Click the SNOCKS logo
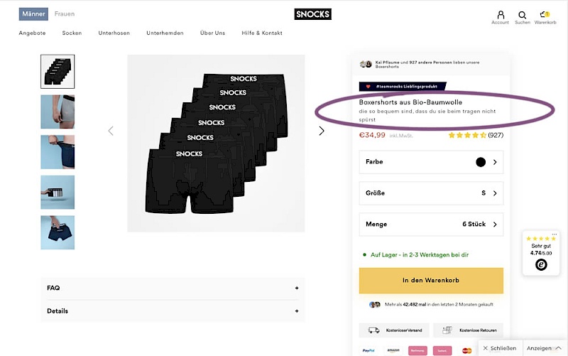Image resolution: width=568 pixels, height=356 pixels. (312, 14)
